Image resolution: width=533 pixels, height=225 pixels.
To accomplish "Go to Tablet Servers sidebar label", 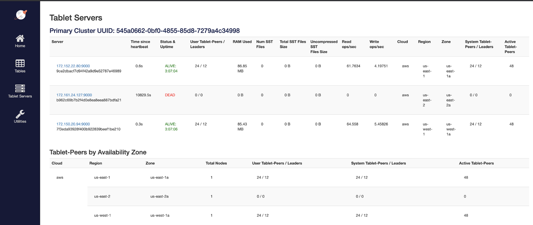I will (20, 96).
